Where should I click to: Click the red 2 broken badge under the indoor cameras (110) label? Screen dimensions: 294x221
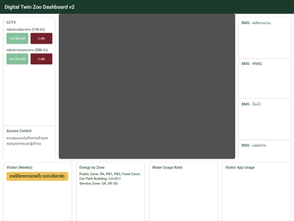tap(41, 38)
